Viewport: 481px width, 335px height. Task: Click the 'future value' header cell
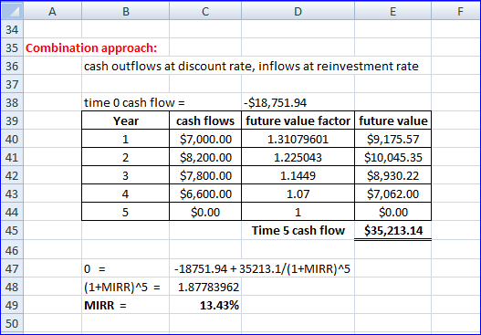pyautogui.click(x=392, y=120)
